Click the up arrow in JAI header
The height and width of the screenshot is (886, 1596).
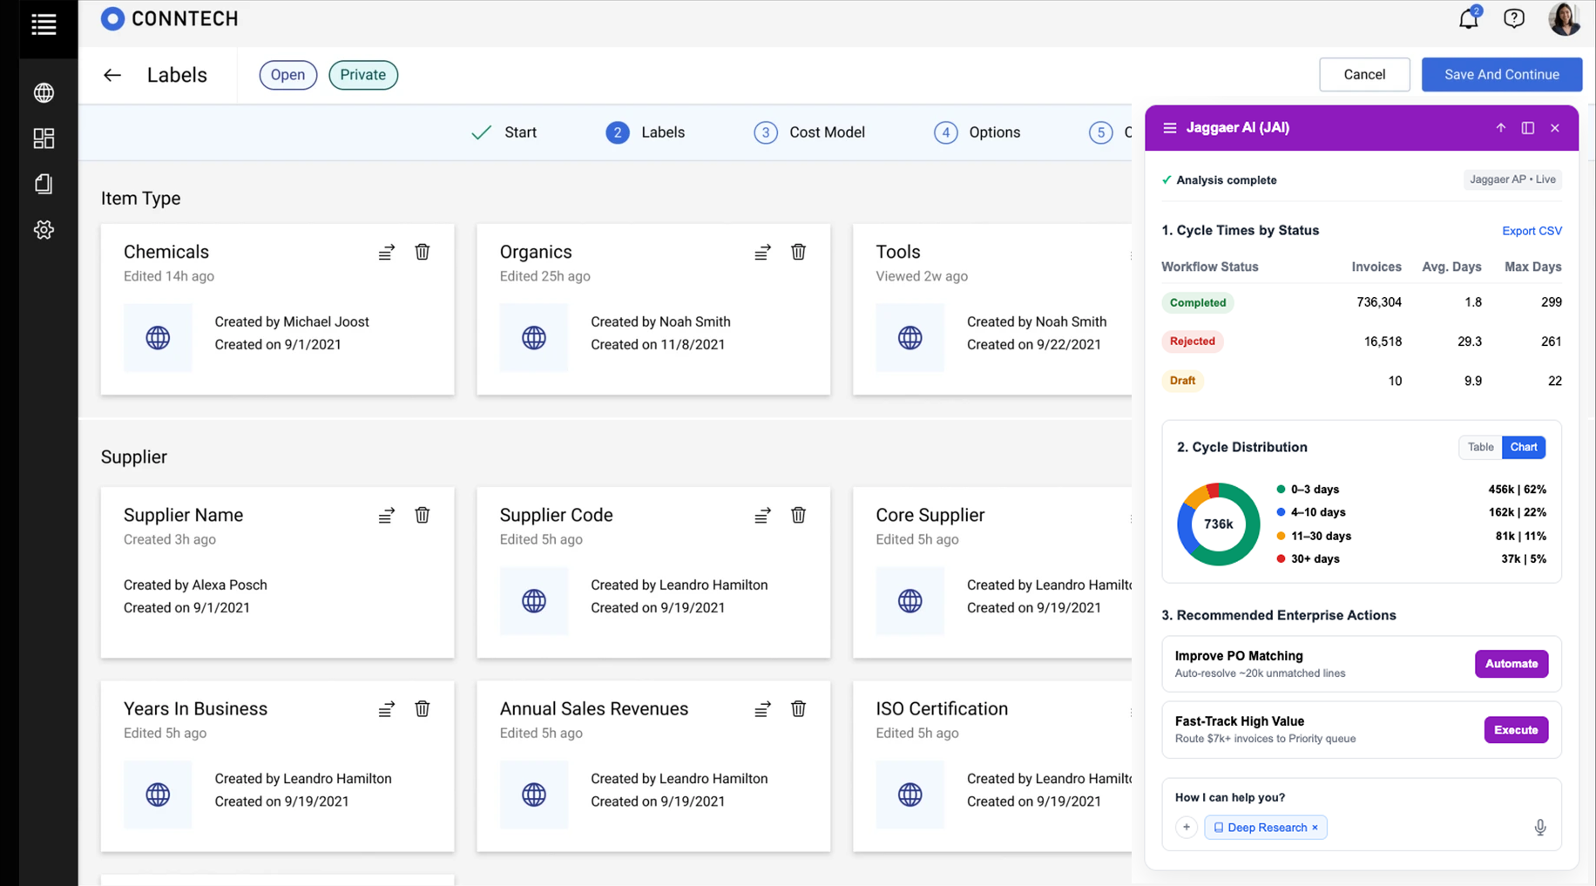point(1500,128)
